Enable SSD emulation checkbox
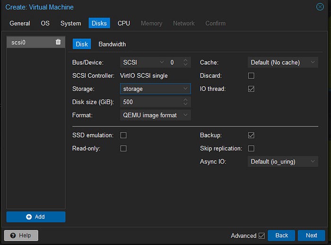 [123, 135]
